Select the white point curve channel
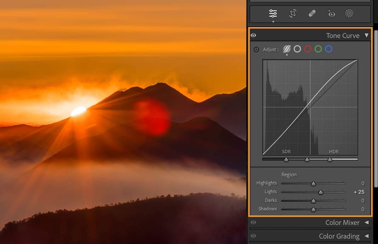Image resolution: width=378 pixels, height=244 pixels. 297,49
